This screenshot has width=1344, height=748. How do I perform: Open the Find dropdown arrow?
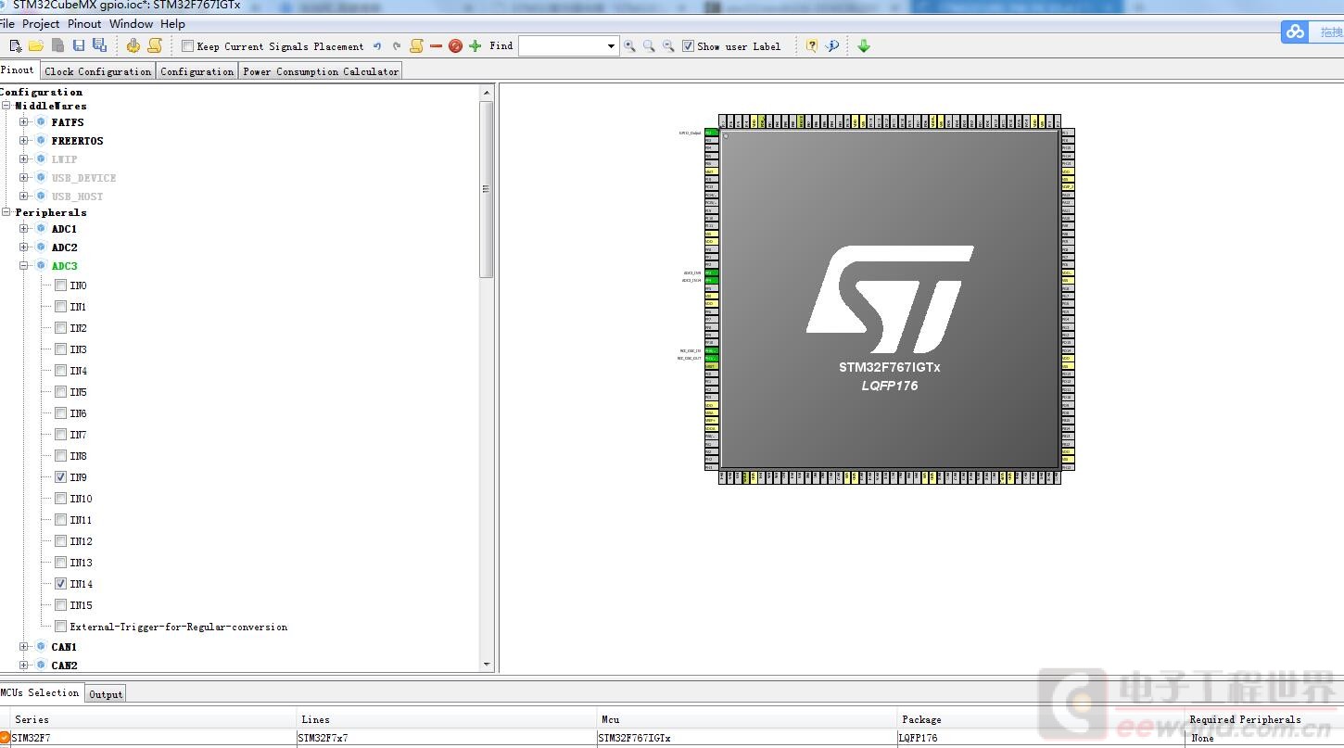tap(611, 45)
